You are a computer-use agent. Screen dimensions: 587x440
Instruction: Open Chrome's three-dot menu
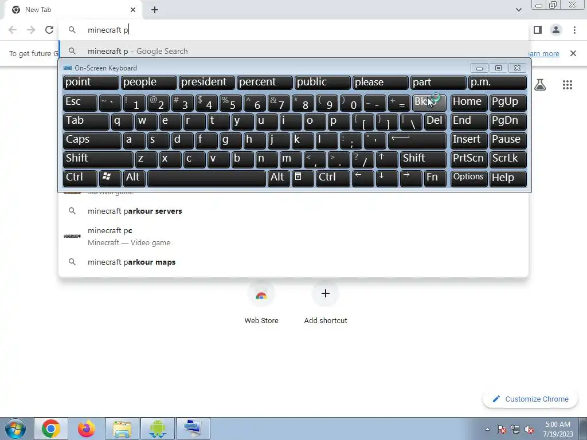click(574, 30)
